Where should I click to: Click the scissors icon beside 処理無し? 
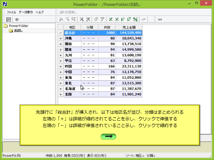pyautogui.click(x=62, y=12)
